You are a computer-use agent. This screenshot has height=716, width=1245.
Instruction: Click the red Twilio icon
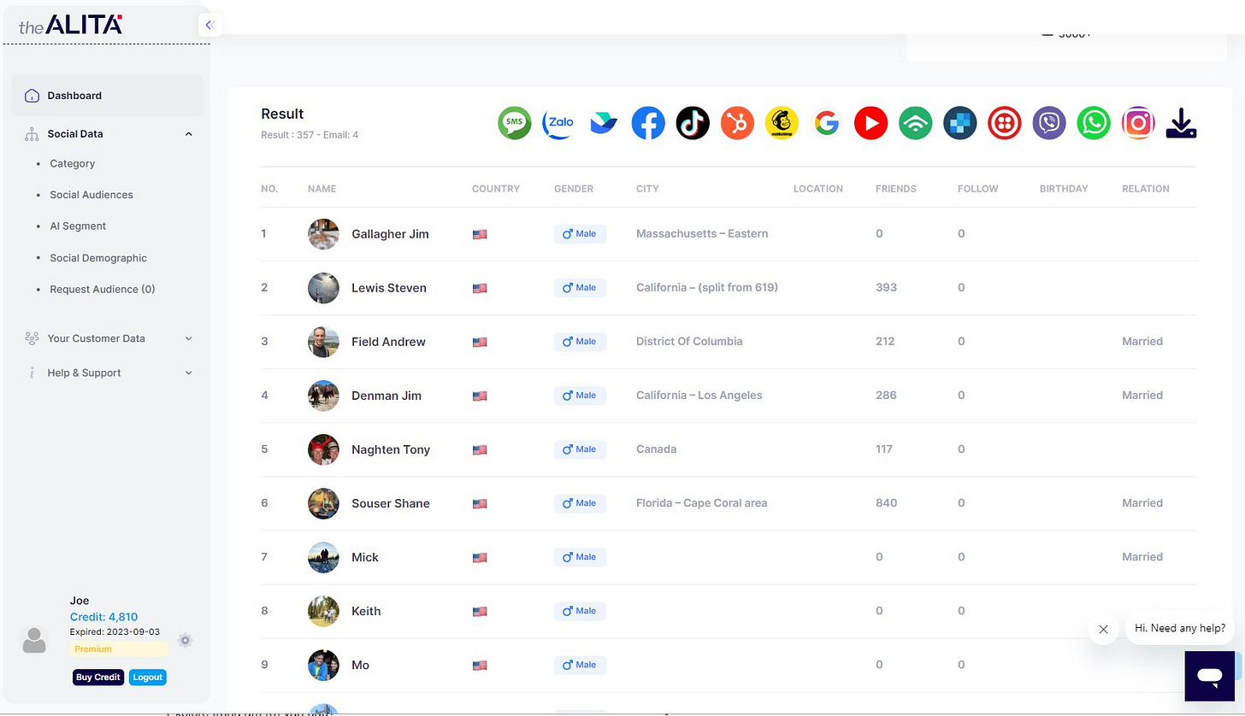coord(1004,124)
